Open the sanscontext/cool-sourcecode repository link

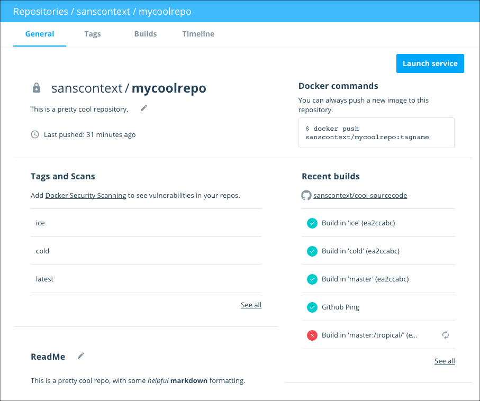(x=360, y=195)
